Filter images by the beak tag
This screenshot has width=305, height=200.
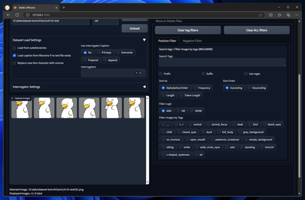point(237,124)
